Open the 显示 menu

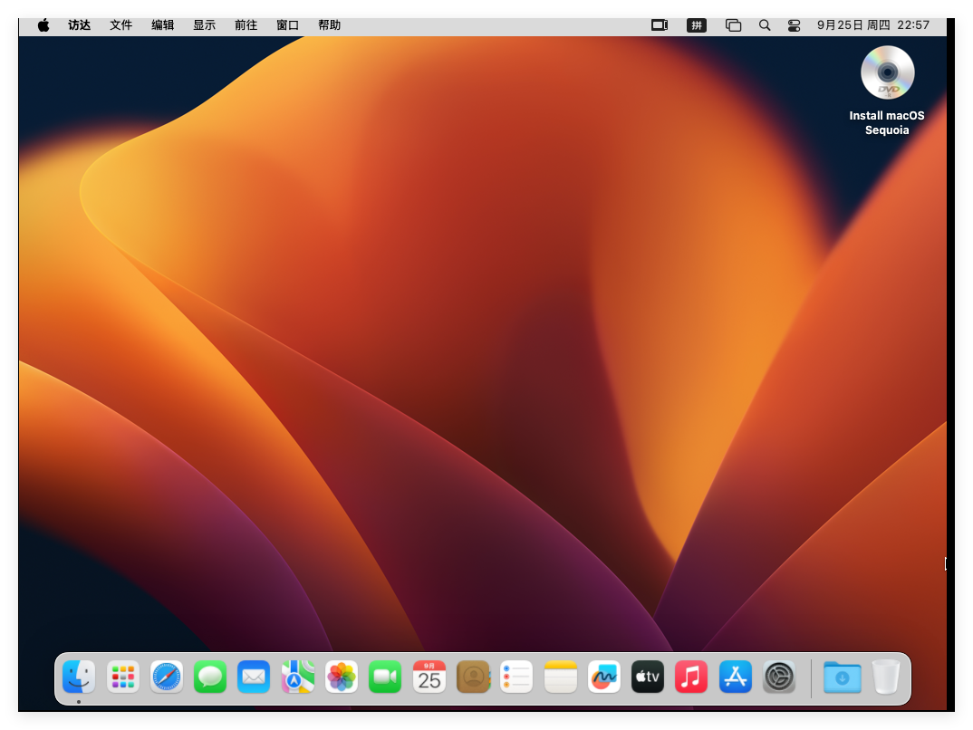tap(204, 25)
